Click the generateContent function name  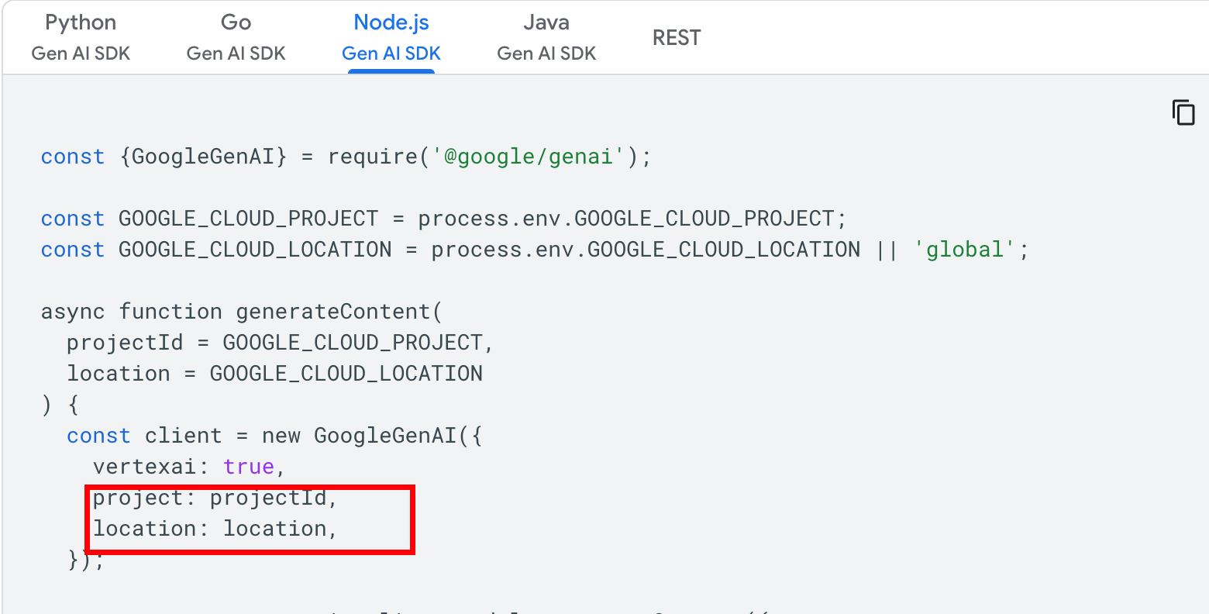click(x=333, y=312)
